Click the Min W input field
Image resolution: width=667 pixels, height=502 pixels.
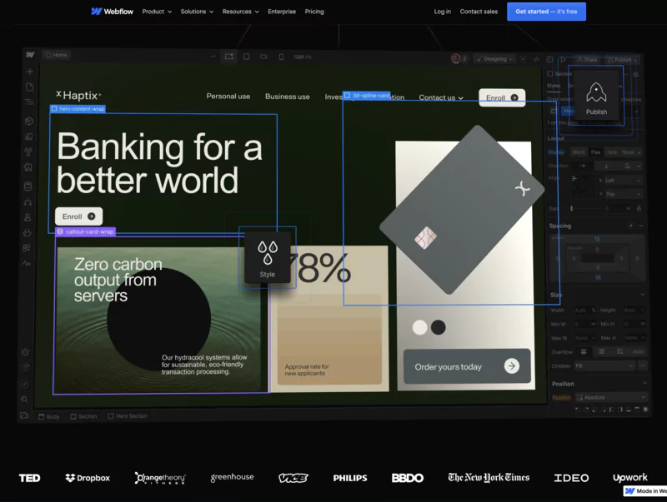(585, 324)
